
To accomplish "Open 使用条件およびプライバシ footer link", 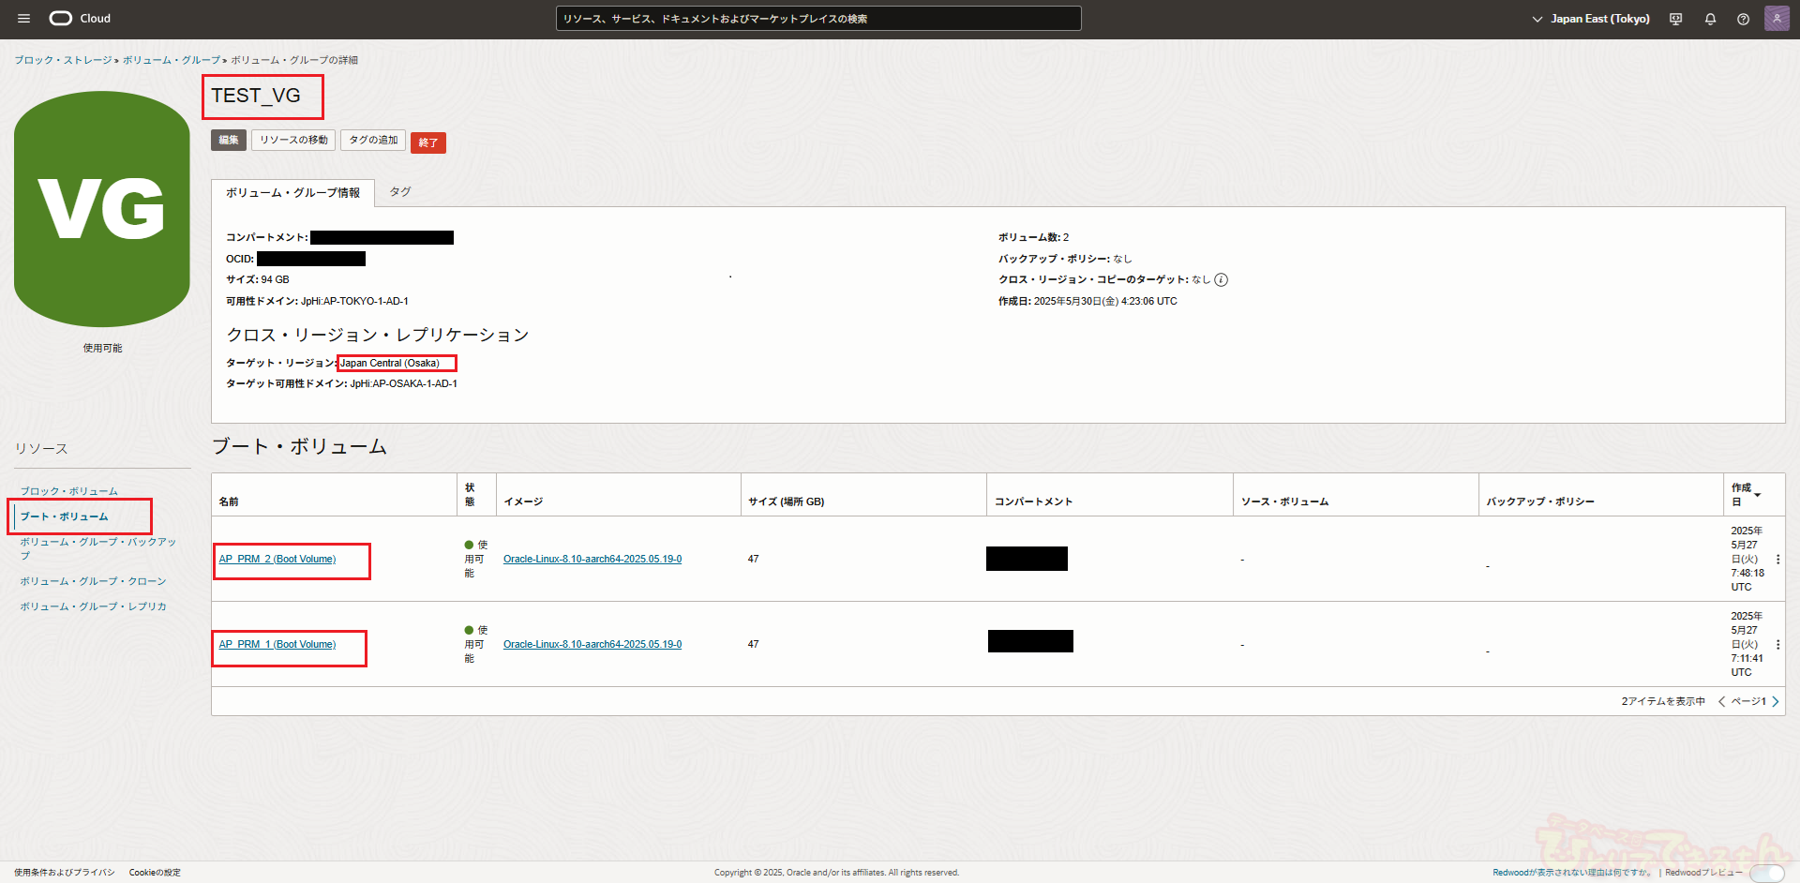I will click(x=65, y=873).
